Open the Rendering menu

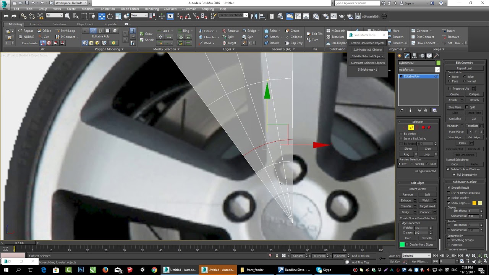coord(152,9)
